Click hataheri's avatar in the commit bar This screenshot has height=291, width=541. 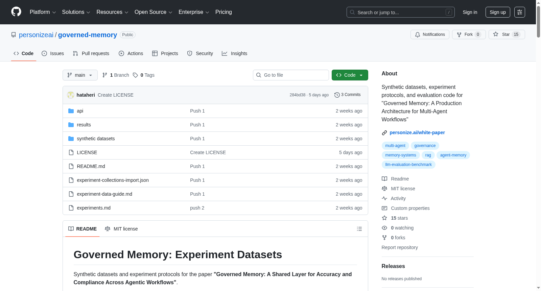71,95
